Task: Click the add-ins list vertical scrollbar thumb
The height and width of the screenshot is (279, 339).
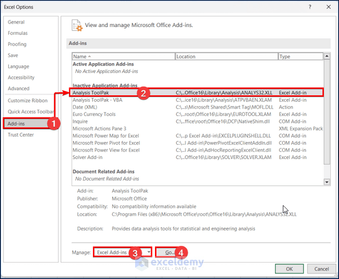Action: [327, 112]
